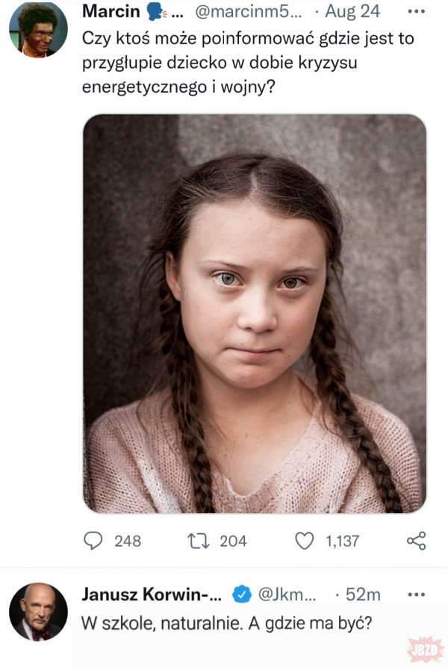Open Marcin's profile picture

pyautogui.click(x=38, y=30)
